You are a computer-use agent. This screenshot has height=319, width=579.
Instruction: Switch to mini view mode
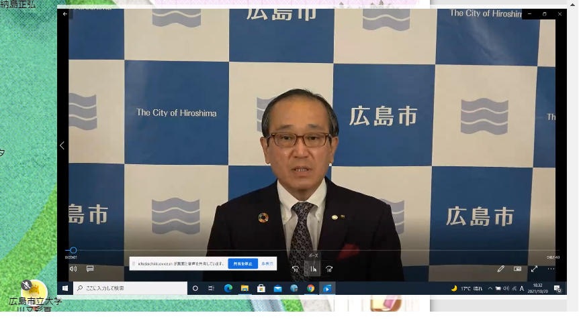(x=517, y=269)
